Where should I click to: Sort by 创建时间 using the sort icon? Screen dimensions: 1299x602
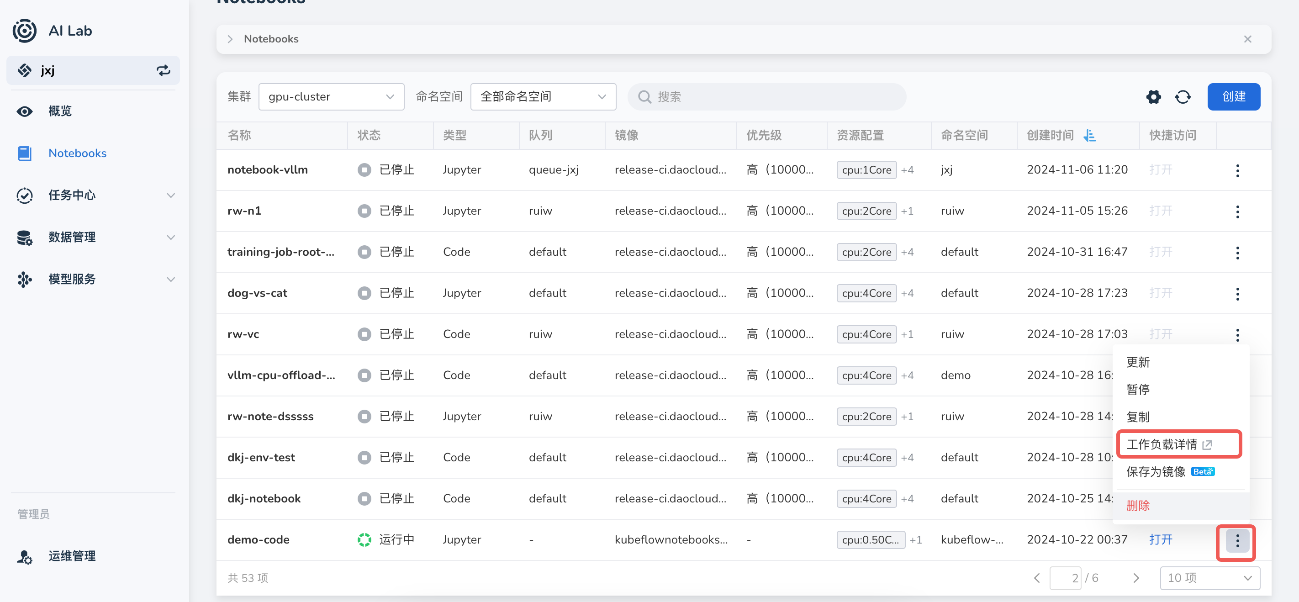pyautogui.click(x=1090, y=135)
